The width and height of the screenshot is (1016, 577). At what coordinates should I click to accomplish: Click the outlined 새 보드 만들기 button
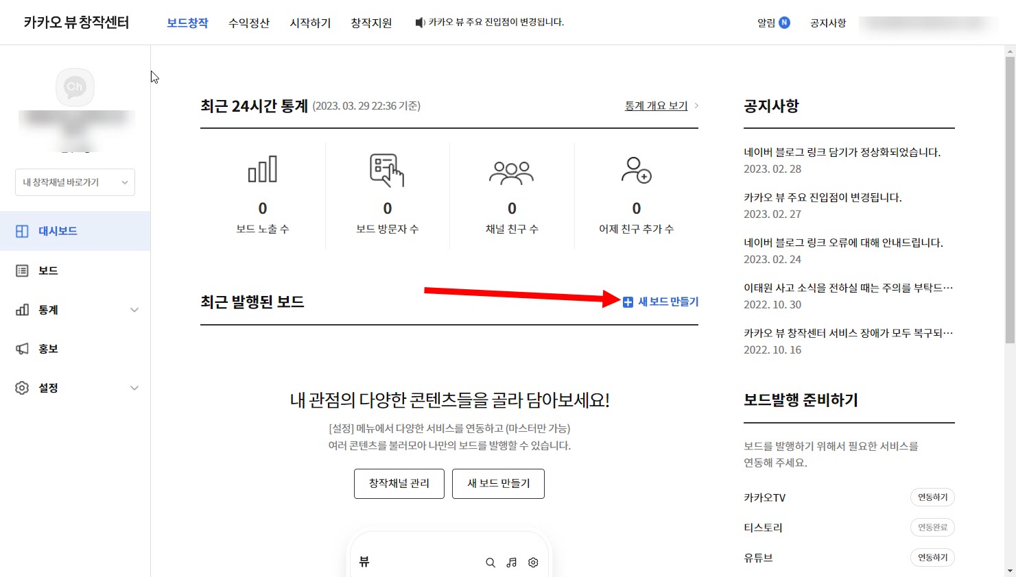499,484
